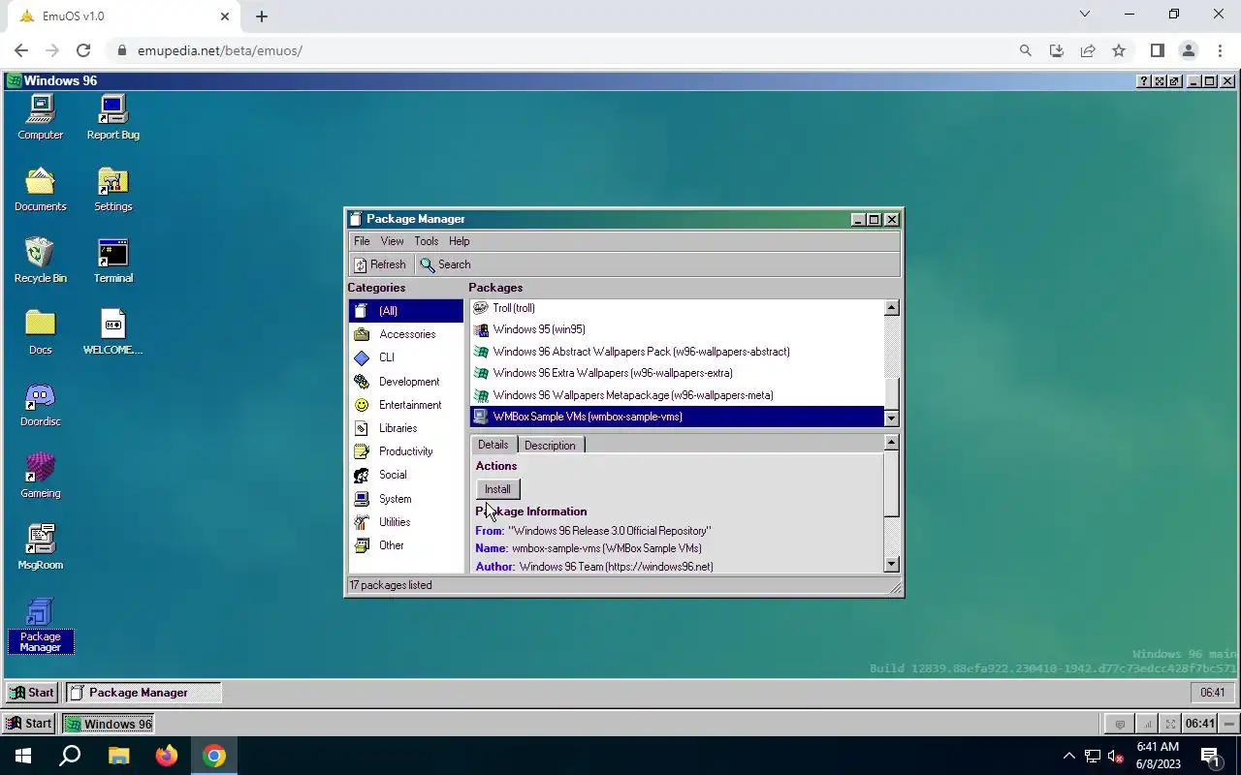Click the EmuOS tray chat icon
Viewport: 1241px width, 775px height.
pos(1120,724)
